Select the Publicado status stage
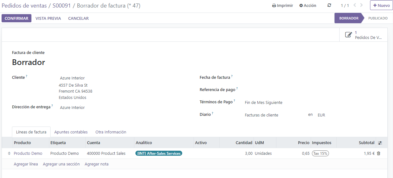Viewport: 393px width, 178px height. [x=378, y=18]
